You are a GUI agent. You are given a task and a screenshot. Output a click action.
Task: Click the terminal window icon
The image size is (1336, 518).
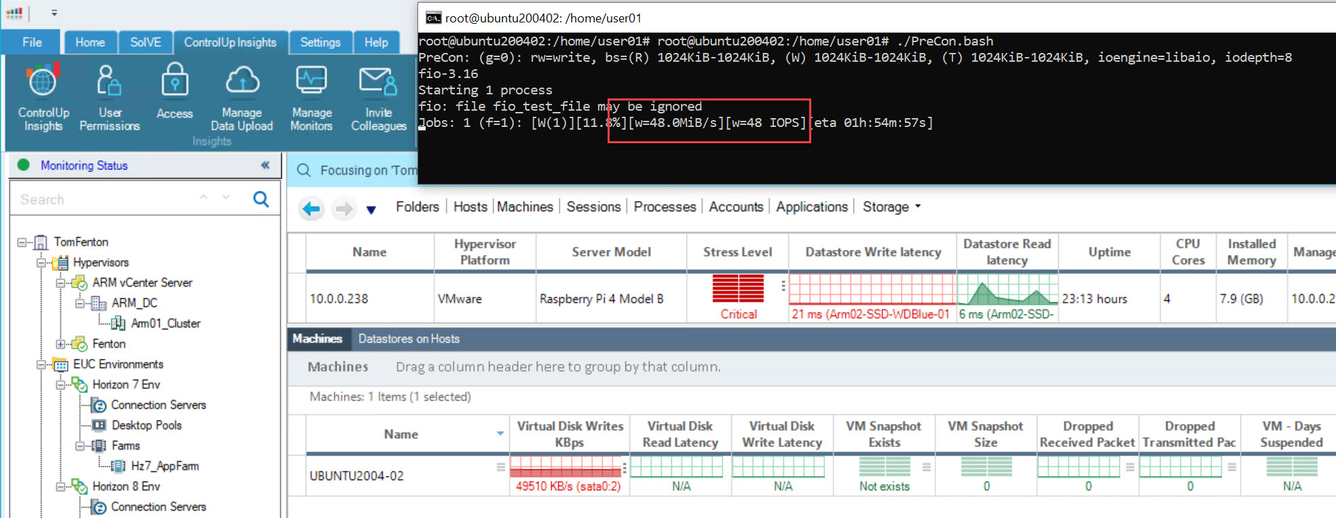click(x=433, y=18)
